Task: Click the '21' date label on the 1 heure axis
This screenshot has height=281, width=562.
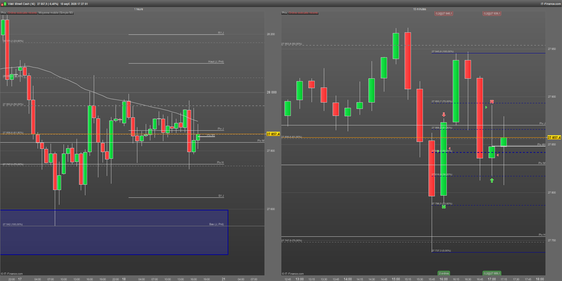Action: pyautogui.click(x=223, y=279)
